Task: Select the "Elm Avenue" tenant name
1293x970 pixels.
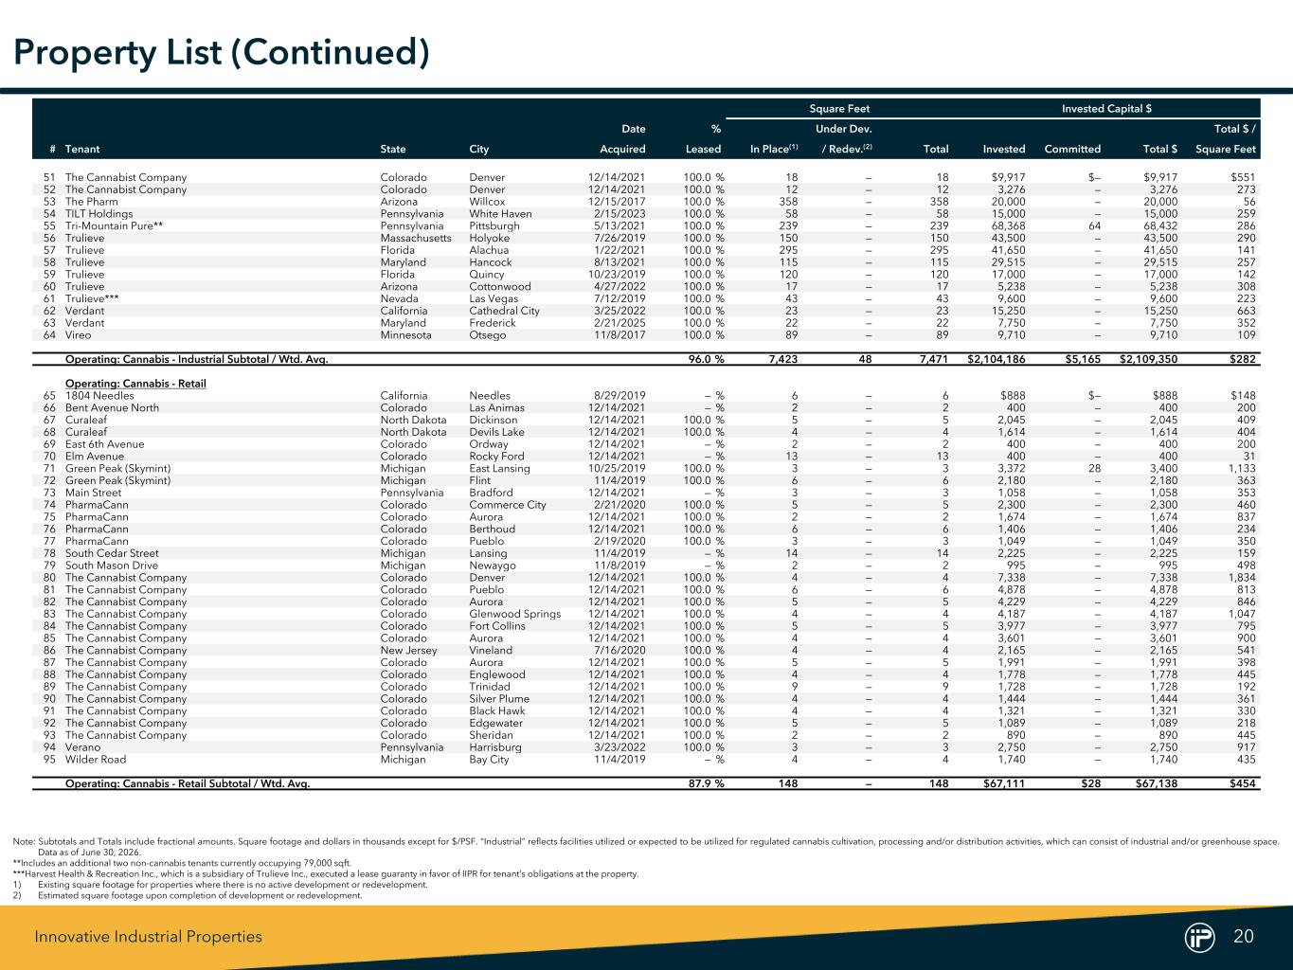Action: point(95,457)
